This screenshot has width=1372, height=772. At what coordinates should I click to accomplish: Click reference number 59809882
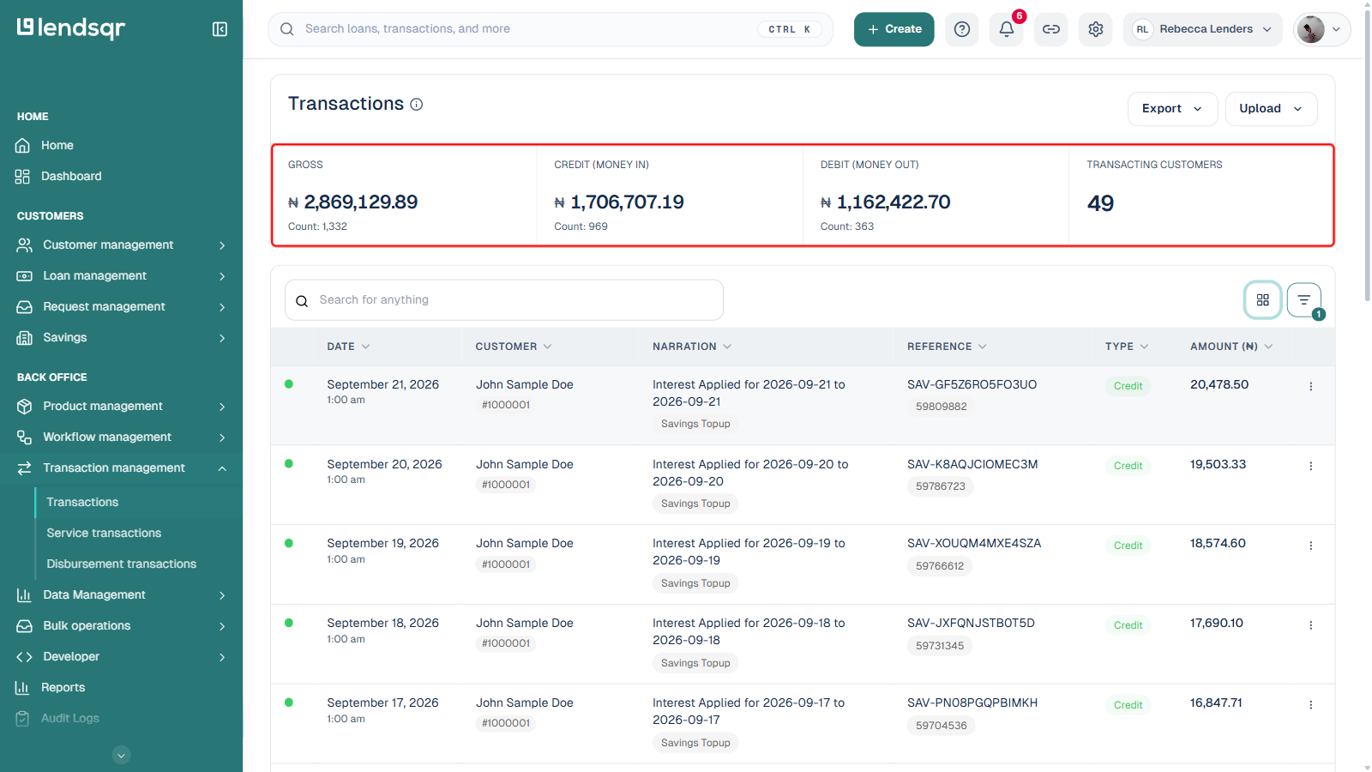[941, 407]
